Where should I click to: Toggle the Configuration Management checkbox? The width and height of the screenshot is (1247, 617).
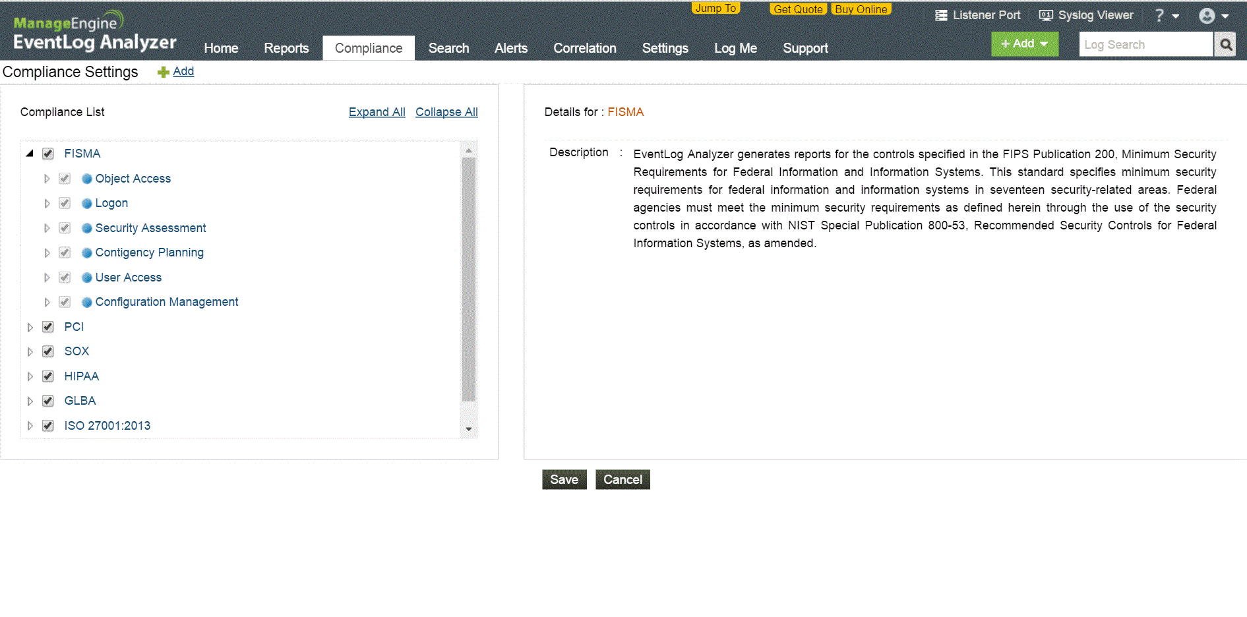(x=65, y=302)
